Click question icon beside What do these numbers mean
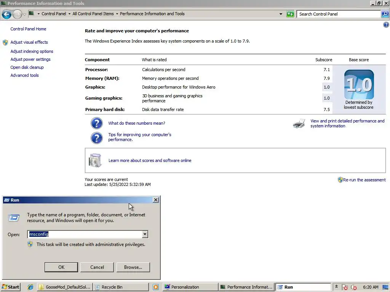The width and height of the screenshot is (390, 292). [x=96, y=123]
